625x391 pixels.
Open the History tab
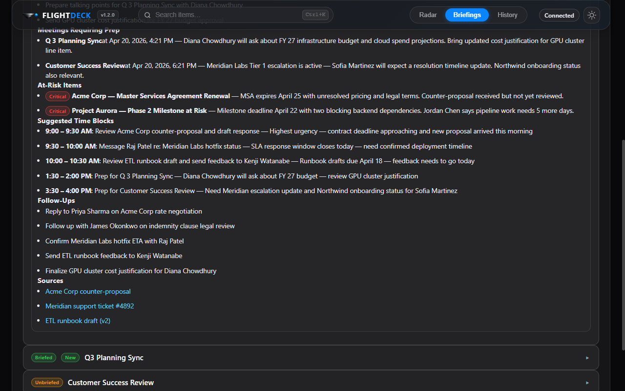[x=507, y=15]
